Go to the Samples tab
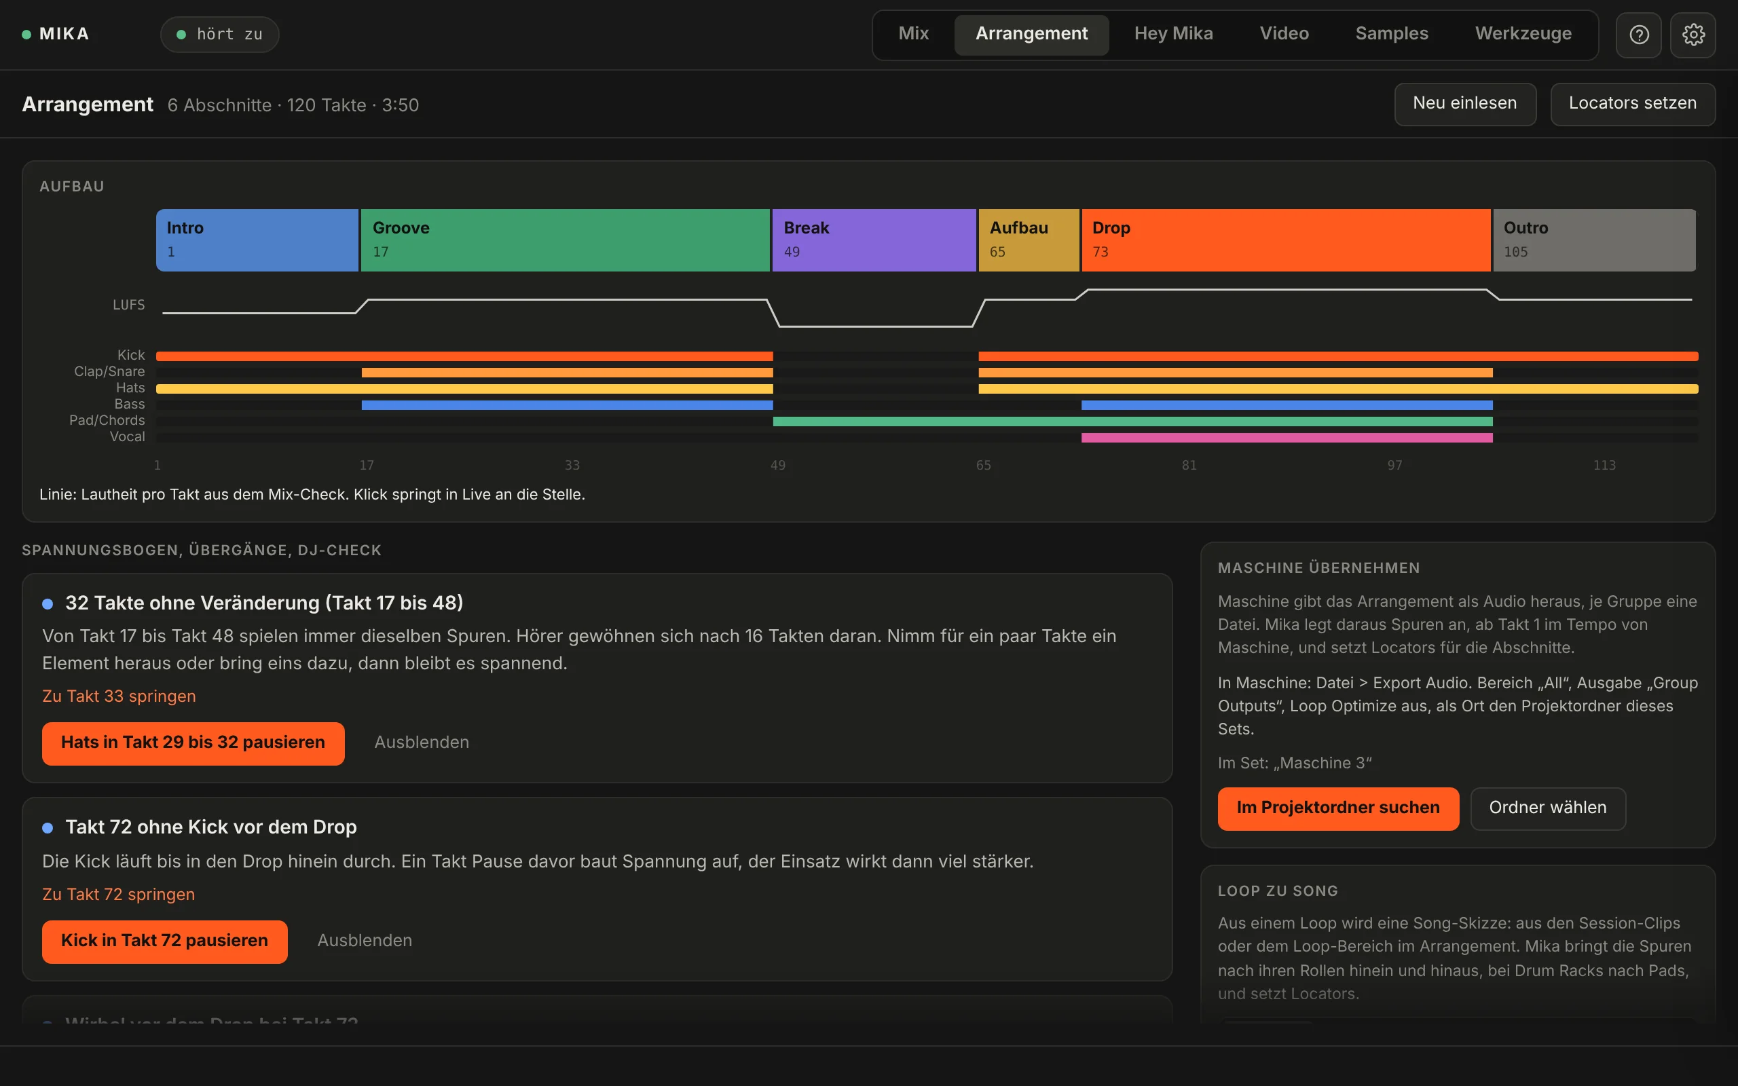The width and height of the screenshot is (1738, 1086). (1391, 34)
